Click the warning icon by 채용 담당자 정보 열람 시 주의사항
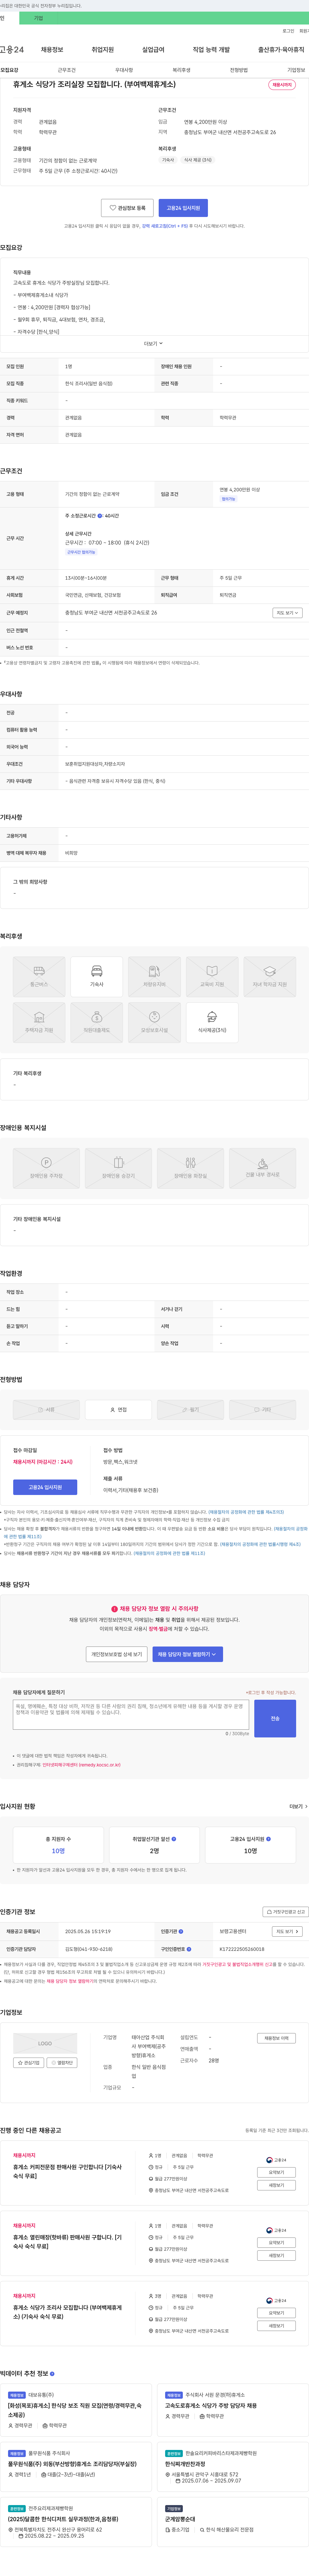The image size is (309, 2576). 115,1609
